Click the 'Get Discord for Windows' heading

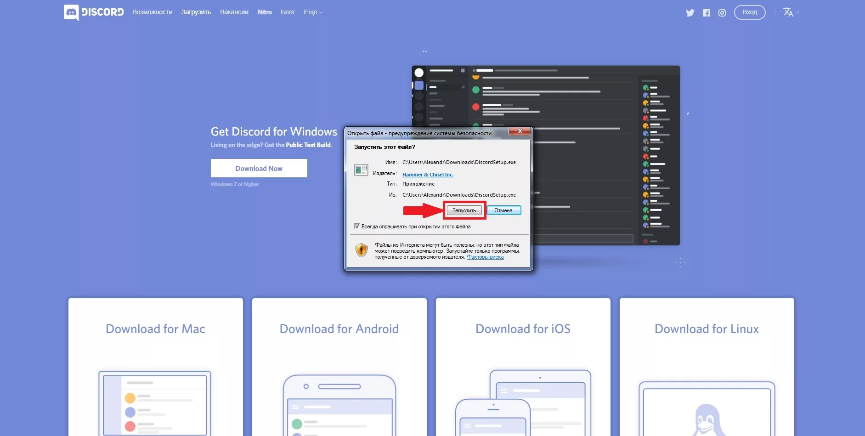click(x=274, y=132)
